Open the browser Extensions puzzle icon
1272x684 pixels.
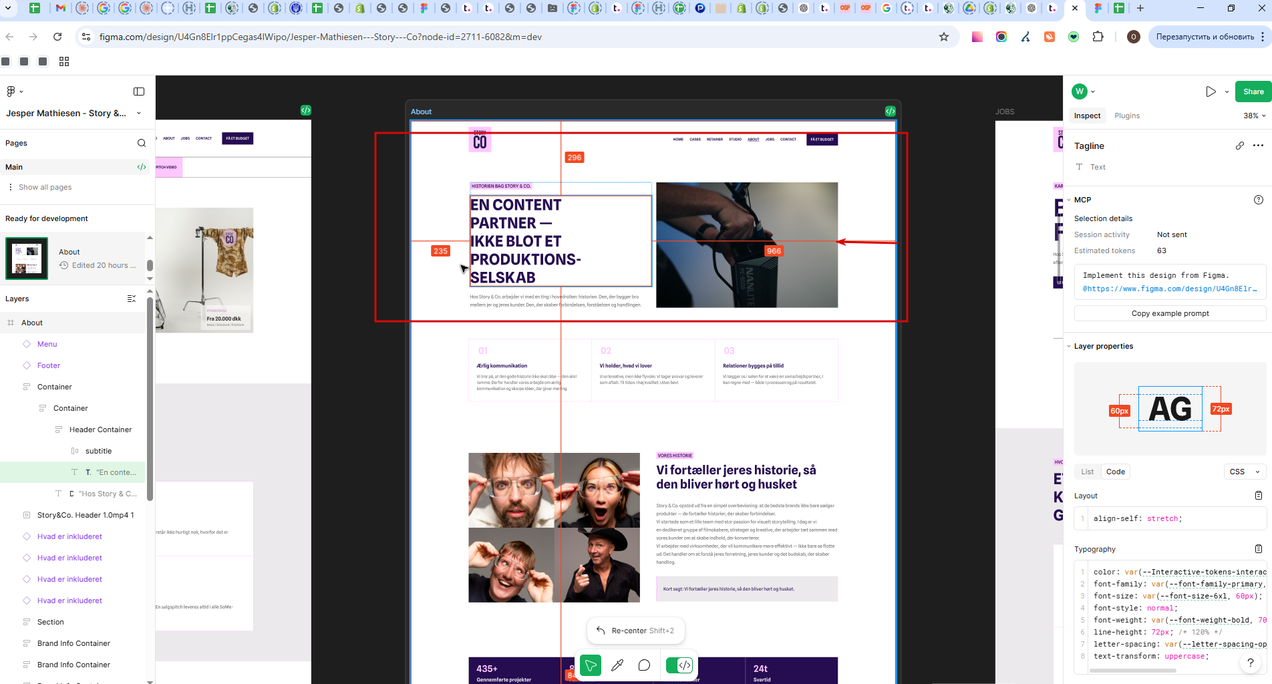[x=1098, y=37]
